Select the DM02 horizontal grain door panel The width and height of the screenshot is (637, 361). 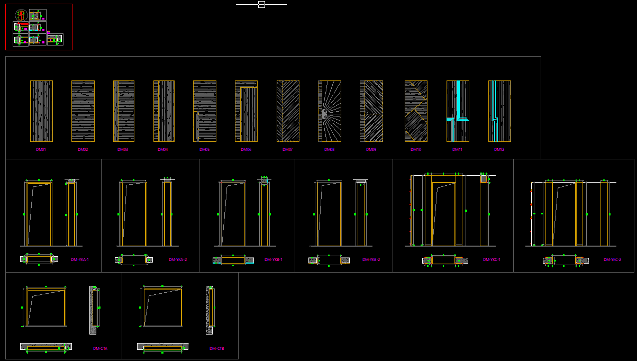click(83, 111)
